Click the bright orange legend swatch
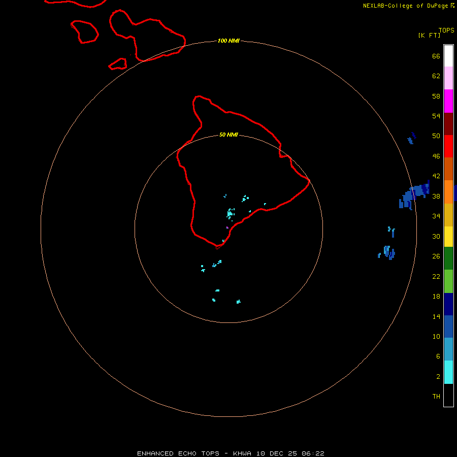Image resolution: width=457 pixels, height=457 pixels. click(448, 192)
